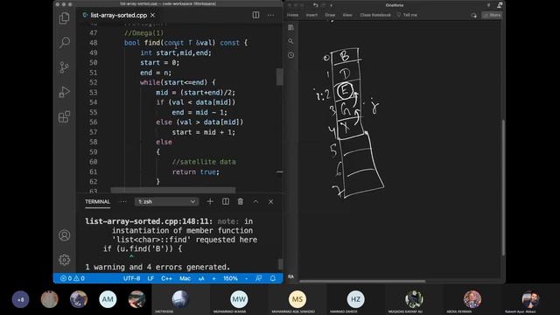The height and width of the screenshot is (315, 560).
Task: Open editor More Actions menu
Action: pos(271,15)
